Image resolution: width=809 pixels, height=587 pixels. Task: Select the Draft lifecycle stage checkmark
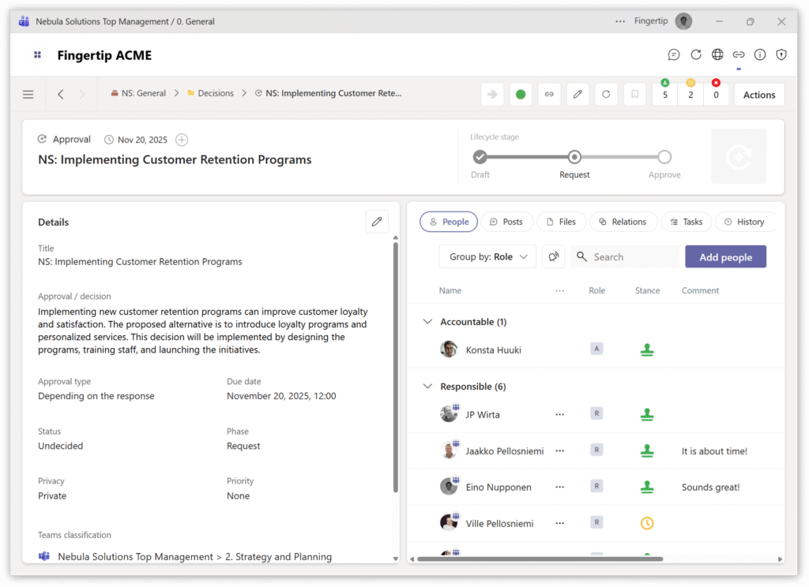(480, 157)
